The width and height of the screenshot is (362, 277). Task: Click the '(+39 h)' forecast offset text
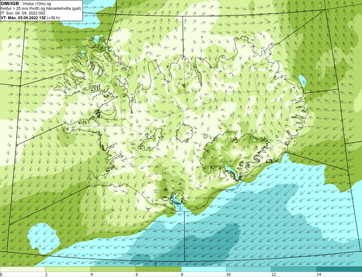click(x=53, y=17)
